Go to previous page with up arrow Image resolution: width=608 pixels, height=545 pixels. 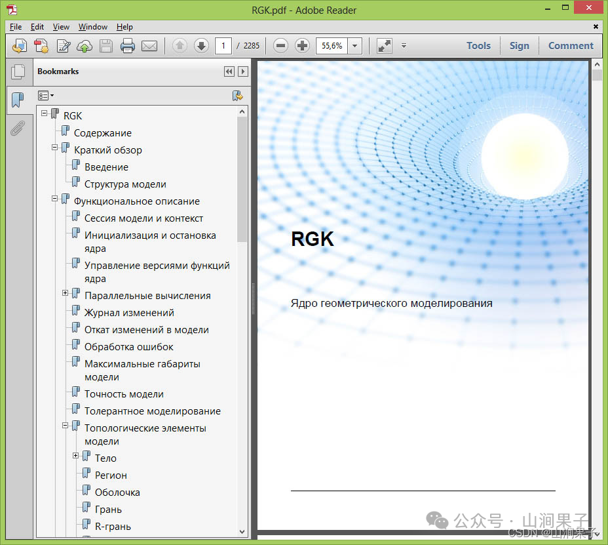pos(180,46)
